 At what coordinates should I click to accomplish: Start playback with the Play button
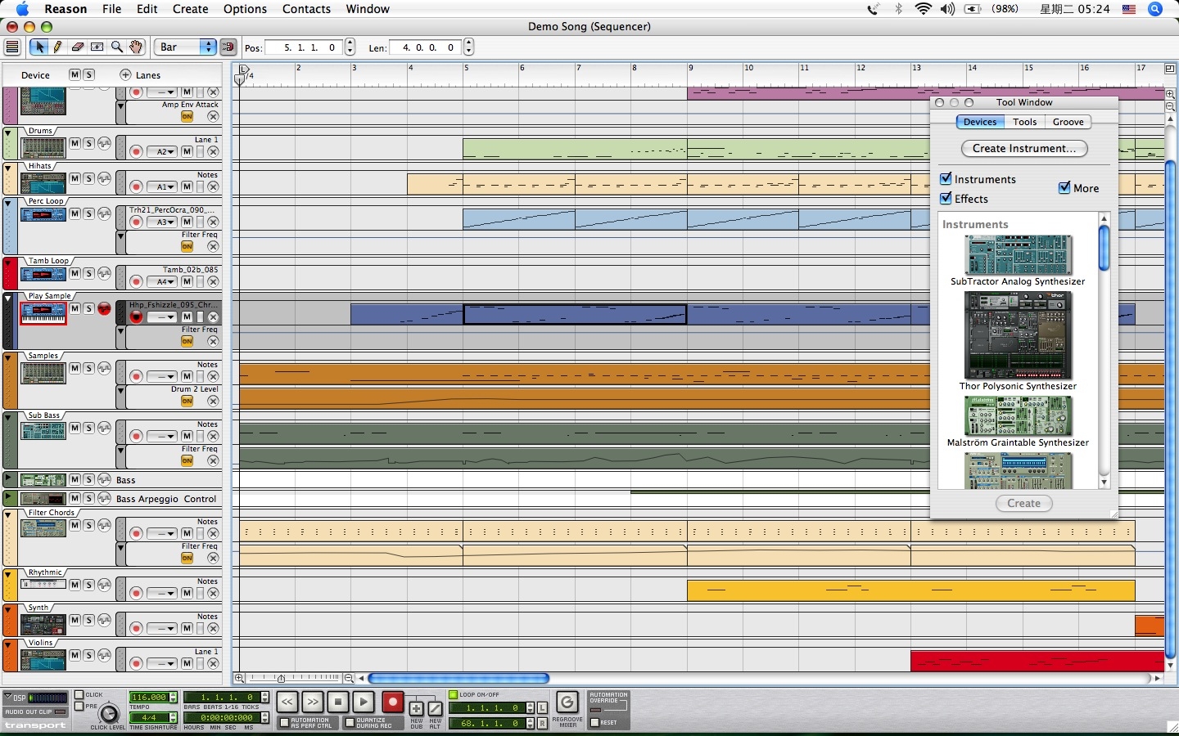364,702
